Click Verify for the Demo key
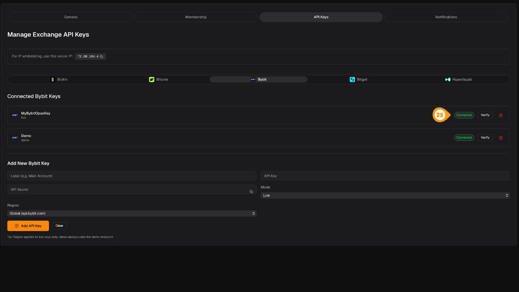519x292 pixels. pos(485,138)
